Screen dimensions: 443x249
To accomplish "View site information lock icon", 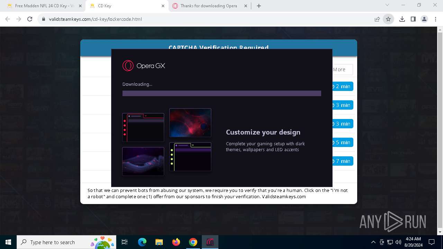I will point(44,19).
